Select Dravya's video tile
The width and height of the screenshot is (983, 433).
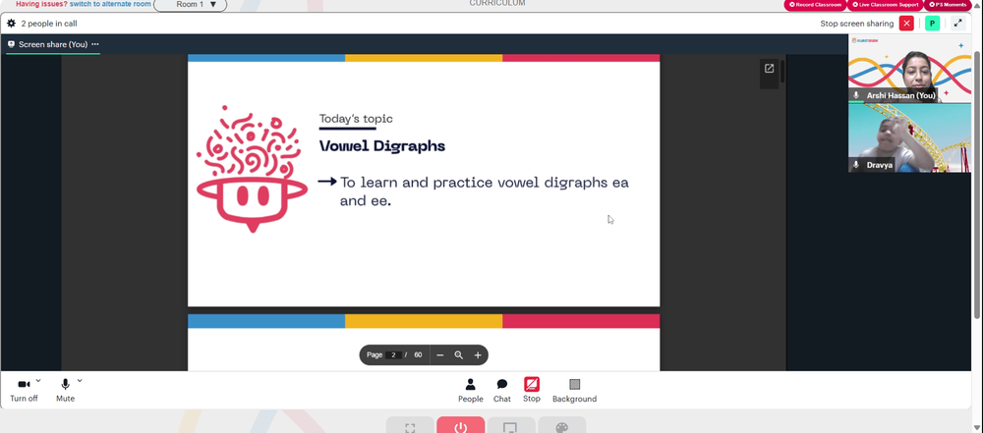[909, 137]
